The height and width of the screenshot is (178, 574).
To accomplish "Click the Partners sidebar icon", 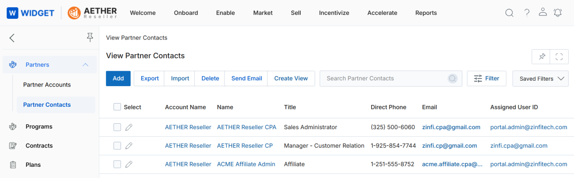I will 13,65.
